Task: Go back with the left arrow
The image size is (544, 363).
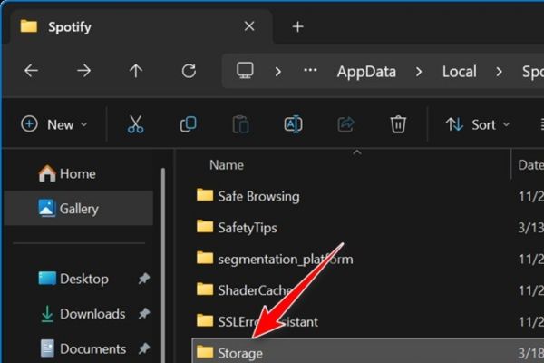Action: 31,71
